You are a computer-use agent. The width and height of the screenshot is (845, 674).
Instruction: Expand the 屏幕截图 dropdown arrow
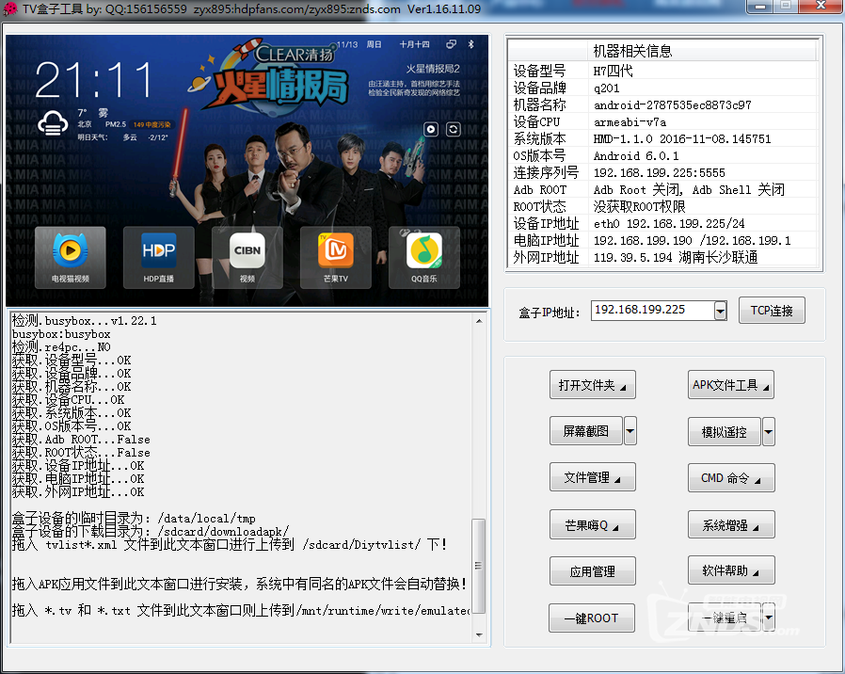[630, 431]
